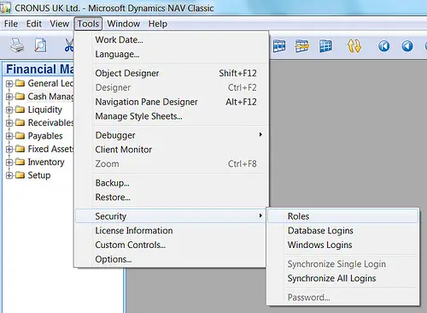427x313 pixels.
Task: Expand the Liquidity tree node
Action: [9, 109]
